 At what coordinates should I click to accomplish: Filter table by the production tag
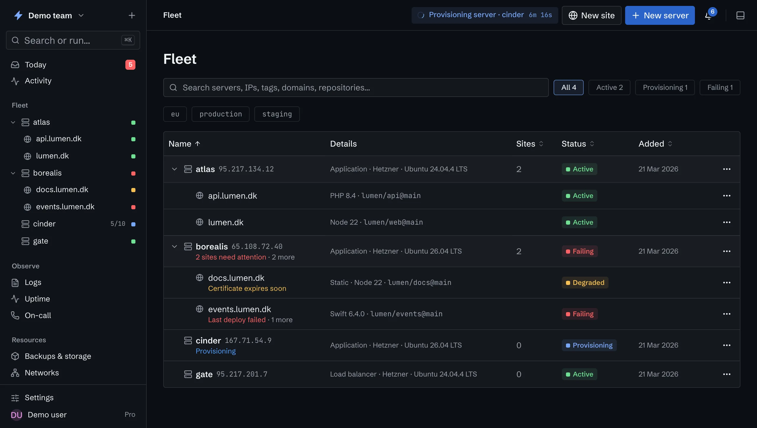pos(221,114)
